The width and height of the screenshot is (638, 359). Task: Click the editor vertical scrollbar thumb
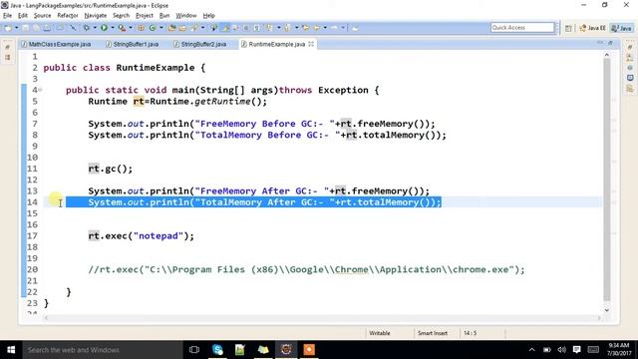(x=607, y=179)
